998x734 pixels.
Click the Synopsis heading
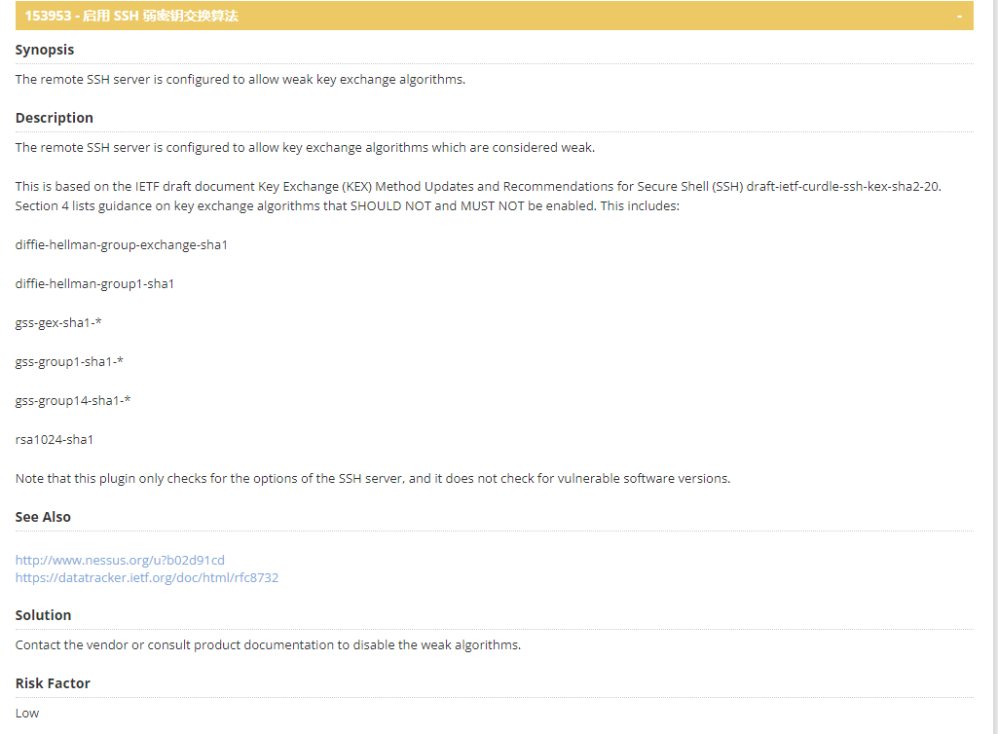point(45,50)
